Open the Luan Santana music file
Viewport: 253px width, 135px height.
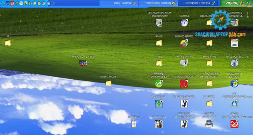(x=159, y=23)
